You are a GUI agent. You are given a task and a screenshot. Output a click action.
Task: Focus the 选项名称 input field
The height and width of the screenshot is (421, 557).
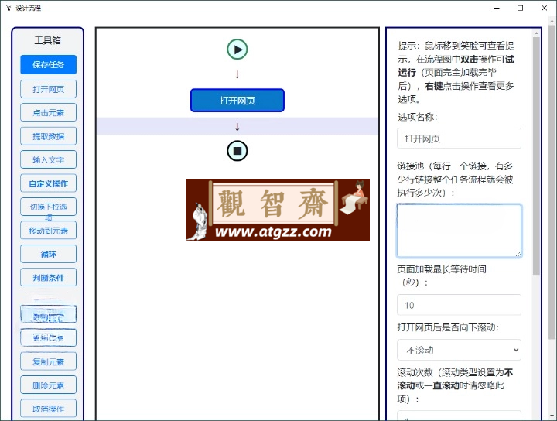(459, 139)
